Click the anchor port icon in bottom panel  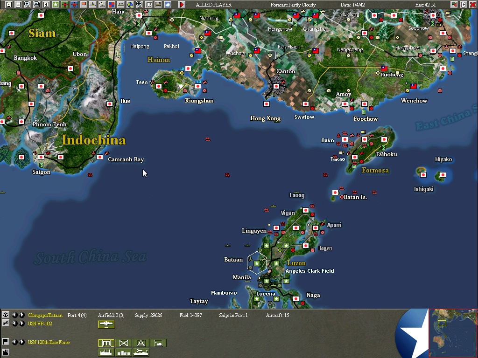pos(6,315)
